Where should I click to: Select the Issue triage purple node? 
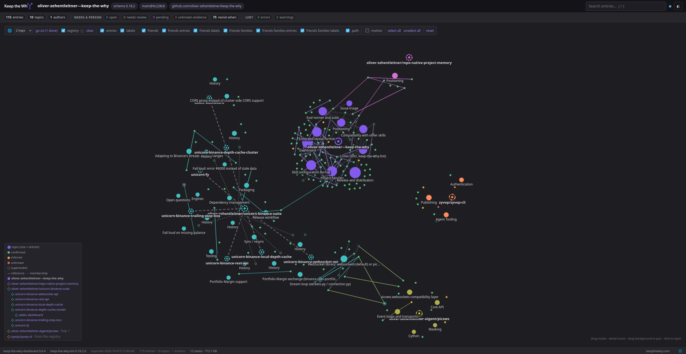point(349,103)
